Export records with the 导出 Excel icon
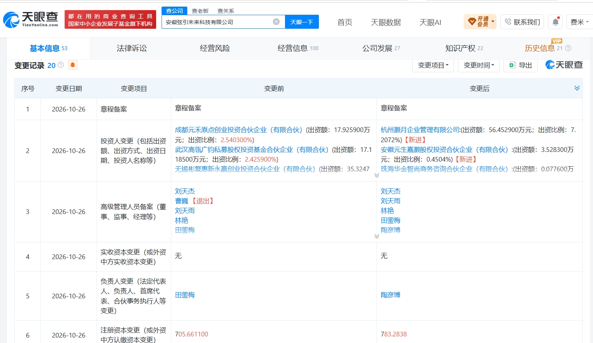Image resolution: width=593 pixels, height=343 pixels. coord(521,65)
